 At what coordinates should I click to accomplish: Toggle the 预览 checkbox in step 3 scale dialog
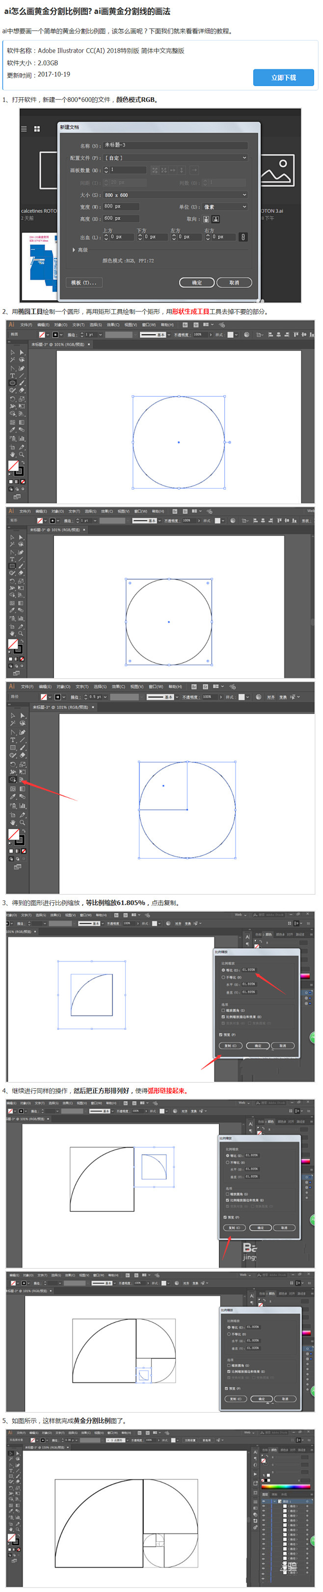[x=221, y=1035]
